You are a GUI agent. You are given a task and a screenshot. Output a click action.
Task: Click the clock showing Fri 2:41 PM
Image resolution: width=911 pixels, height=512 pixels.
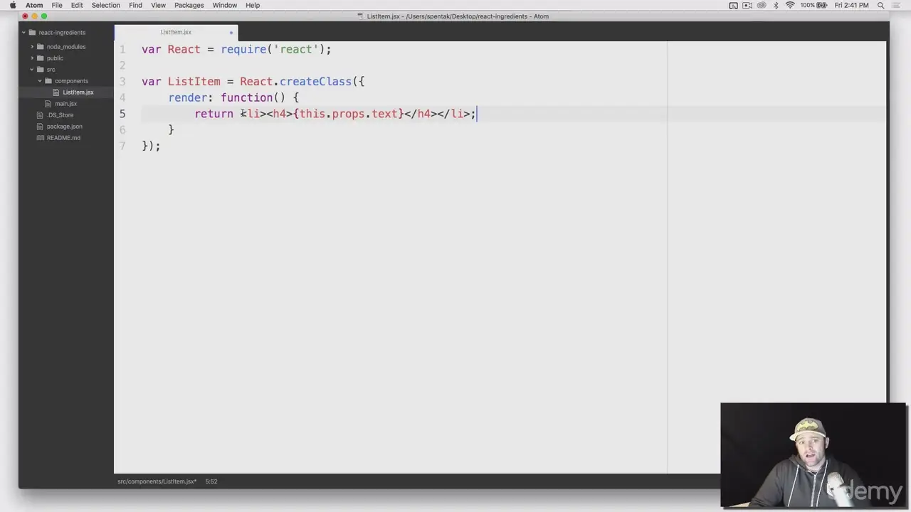click(851, 5)
